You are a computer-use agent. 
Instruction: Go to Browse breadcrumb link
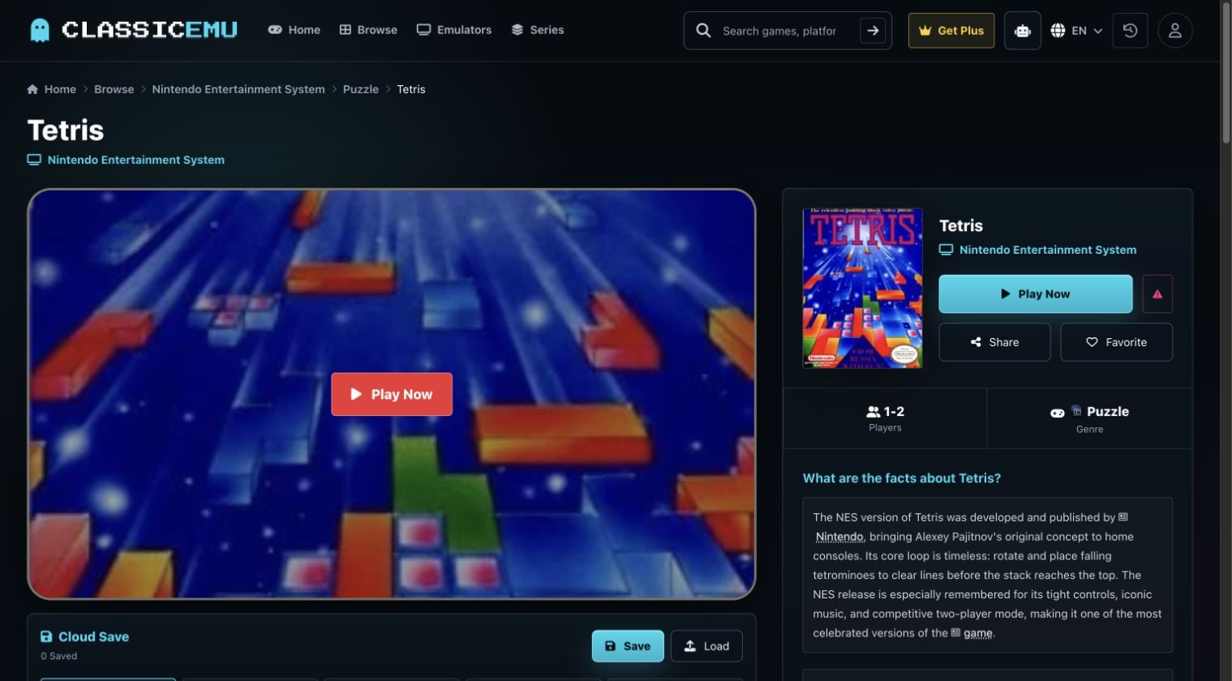pos(114,89)
